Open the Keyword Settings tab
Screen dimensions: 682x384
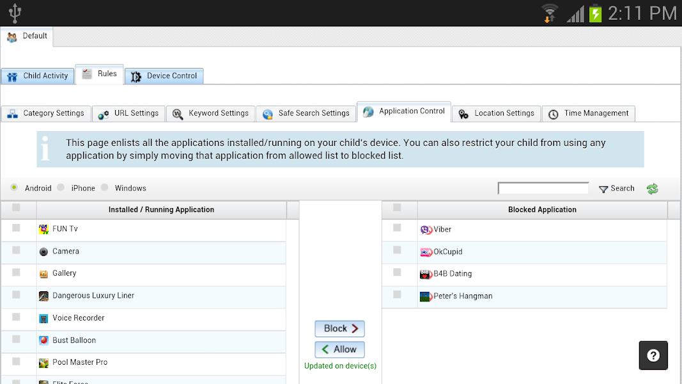tap(210, 114)
